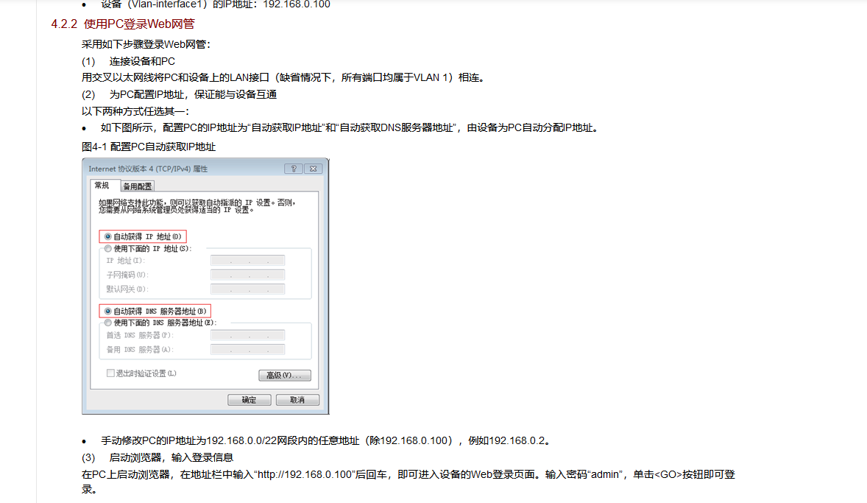Switch to the 常规 tab

coord(102,186)
